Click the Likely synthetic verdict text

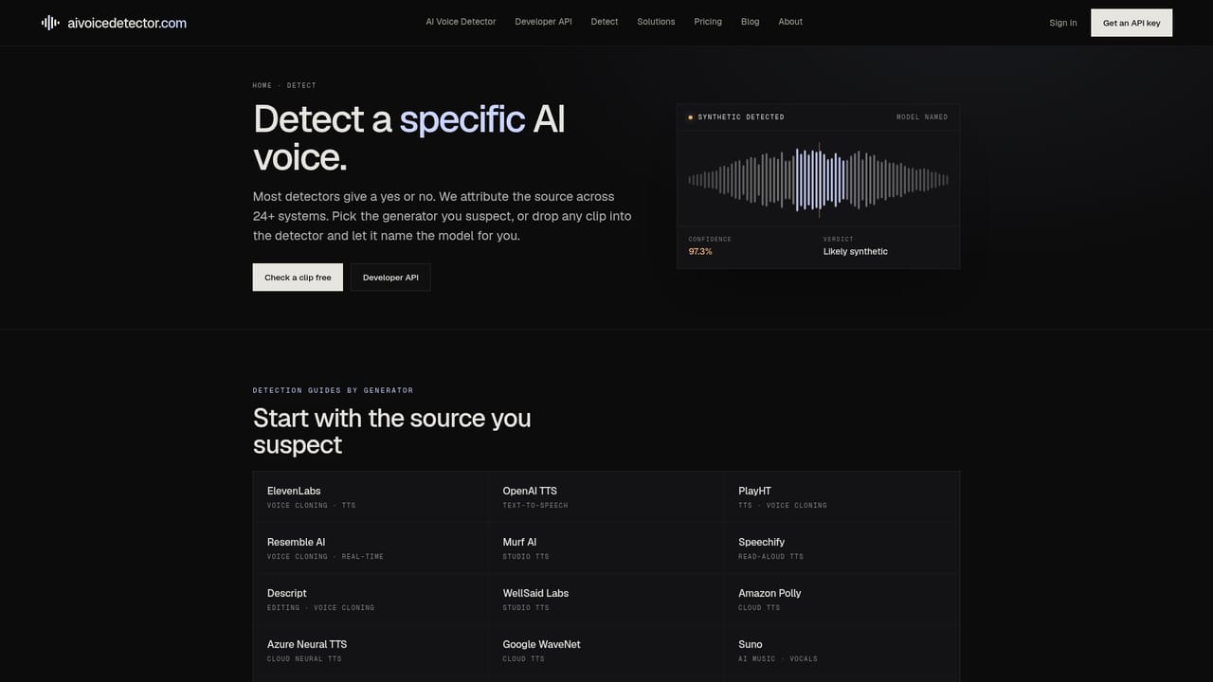856,252
